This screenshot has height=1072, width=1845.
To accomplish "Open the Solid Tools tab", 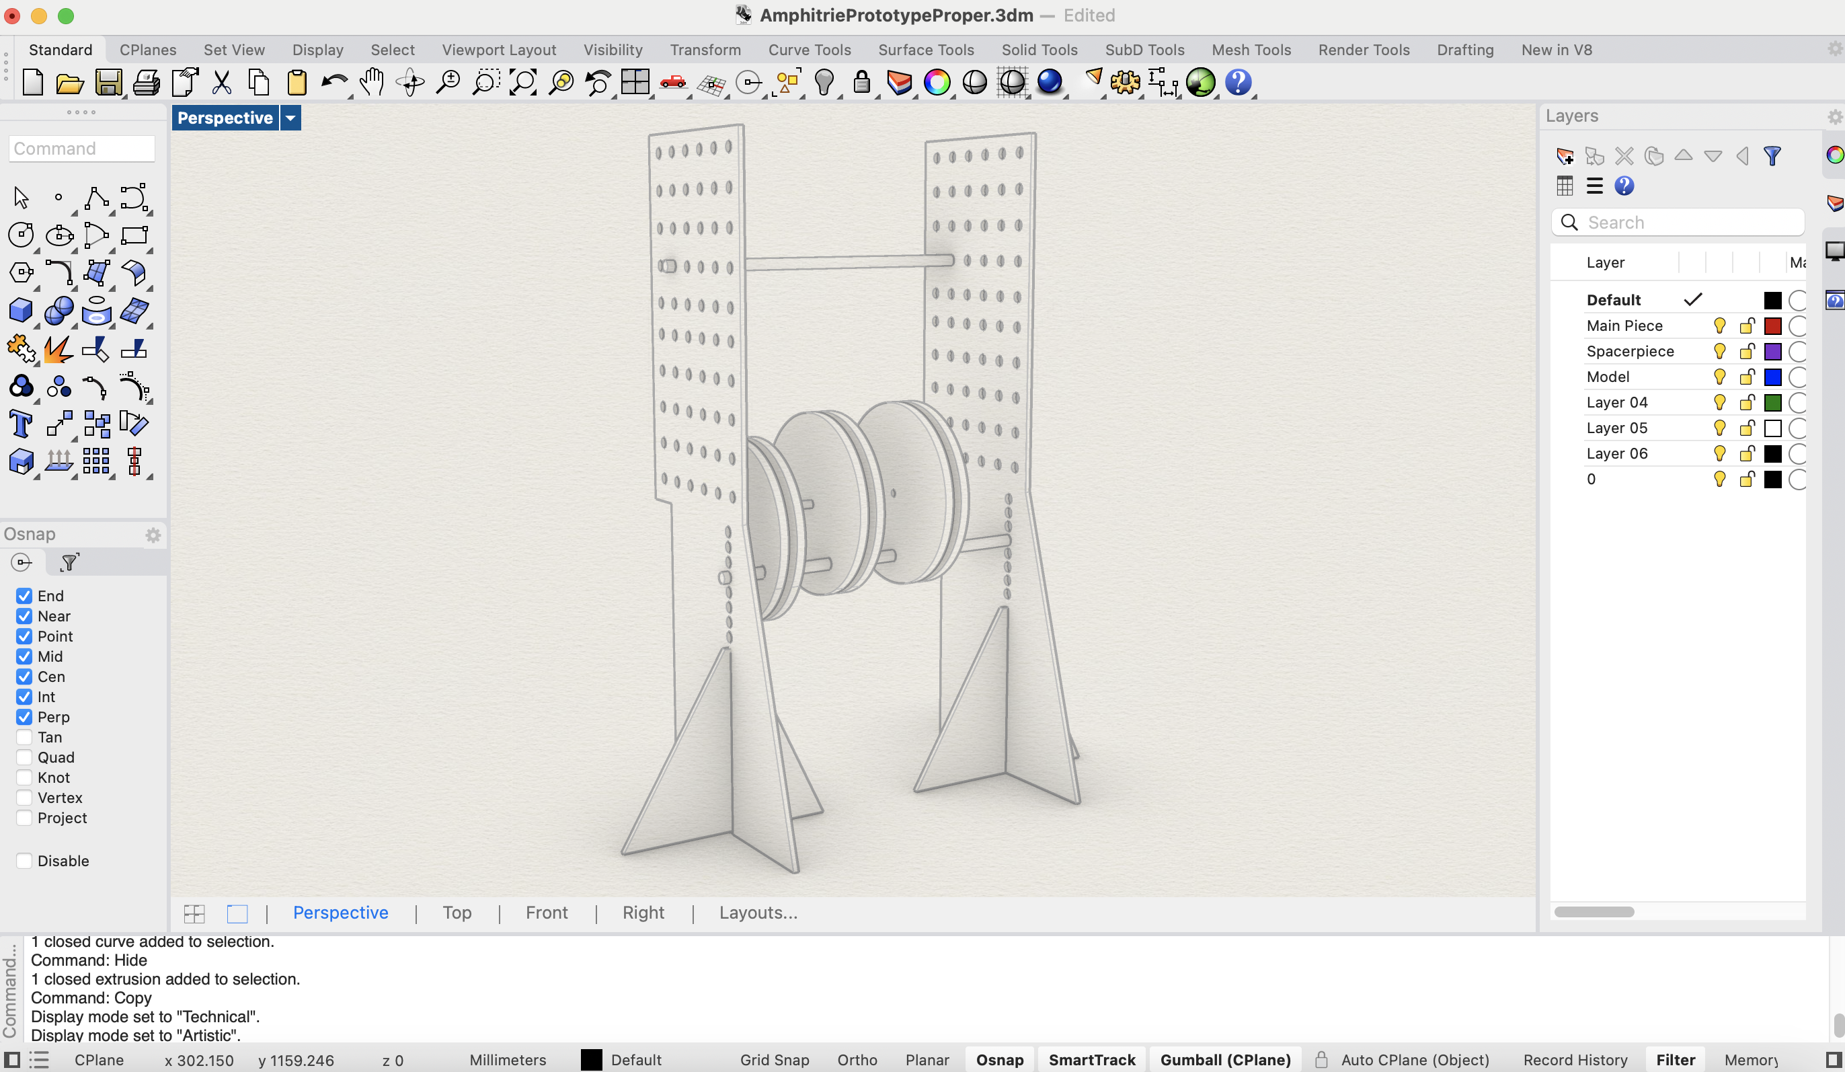I will coord(1039,50).
